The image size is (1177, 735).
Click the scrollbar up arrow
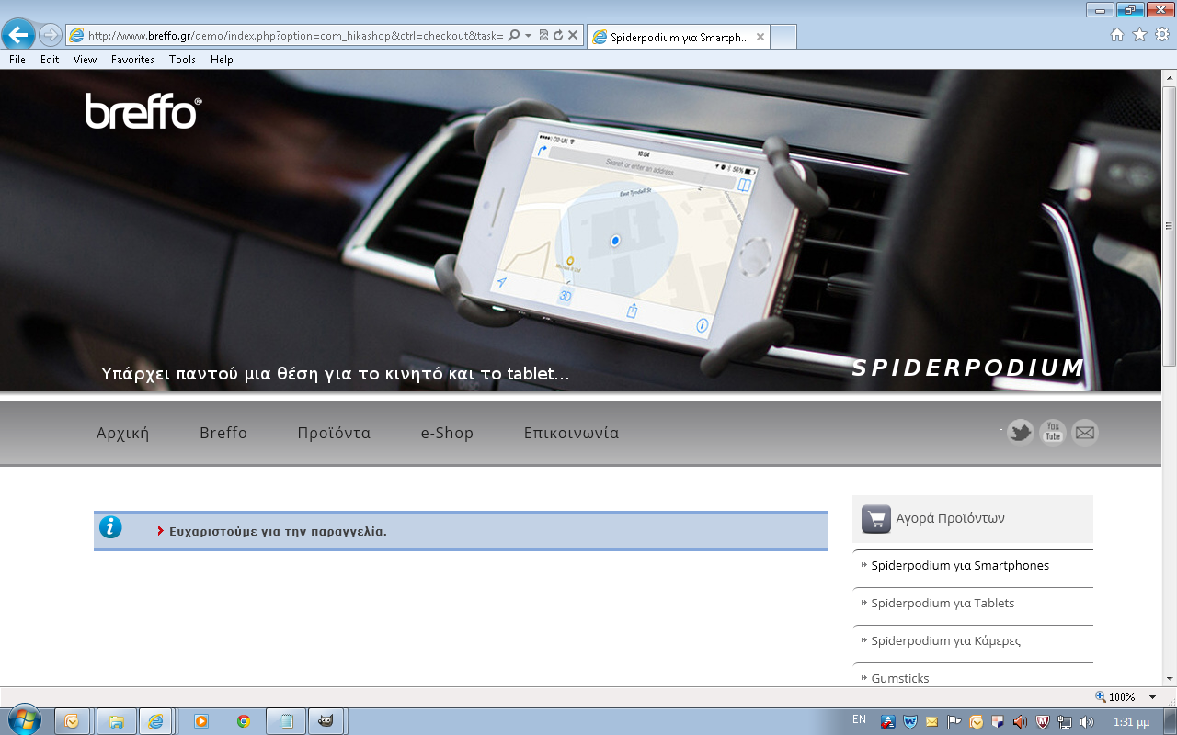[1169, 78]
